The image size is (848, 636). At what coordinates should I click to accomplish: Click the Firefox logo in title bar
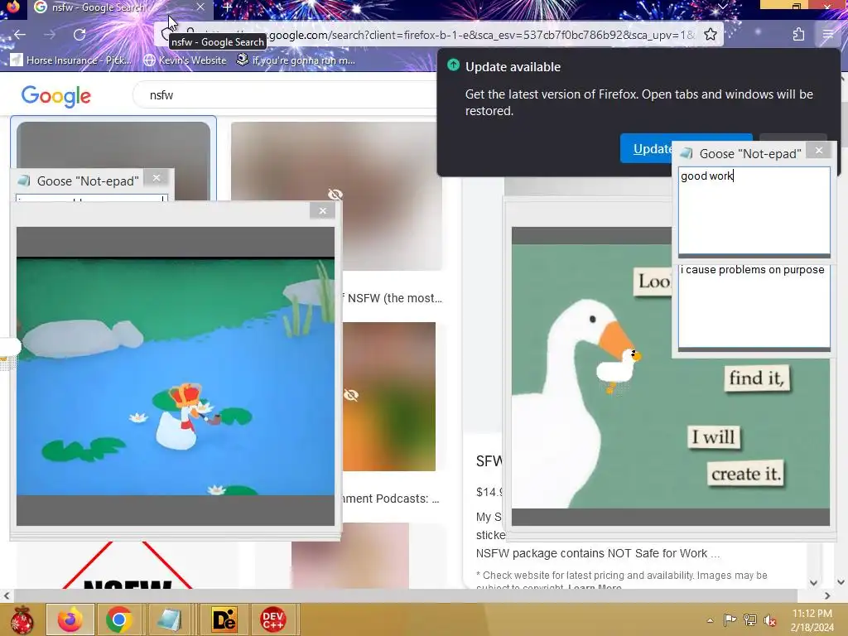[13, 7]
